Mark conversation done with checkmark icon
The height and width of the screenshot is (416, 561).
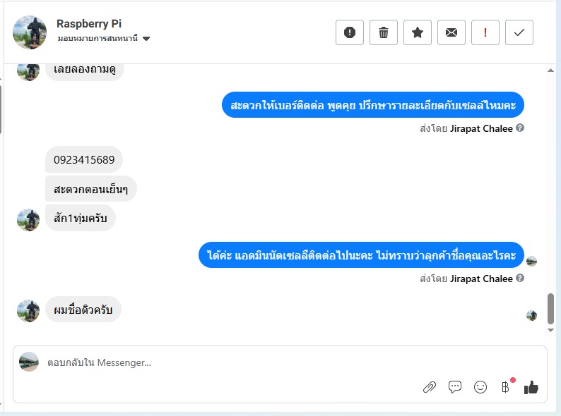[x=519, y=32]
